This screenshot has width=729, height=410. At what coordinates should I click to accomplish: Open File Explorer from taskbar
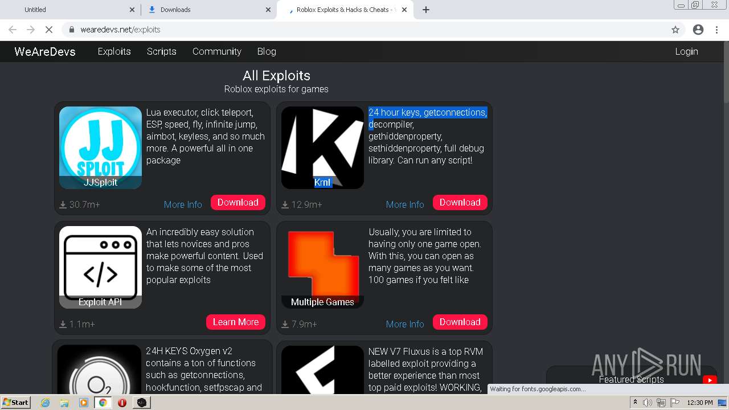coord(64,402)
